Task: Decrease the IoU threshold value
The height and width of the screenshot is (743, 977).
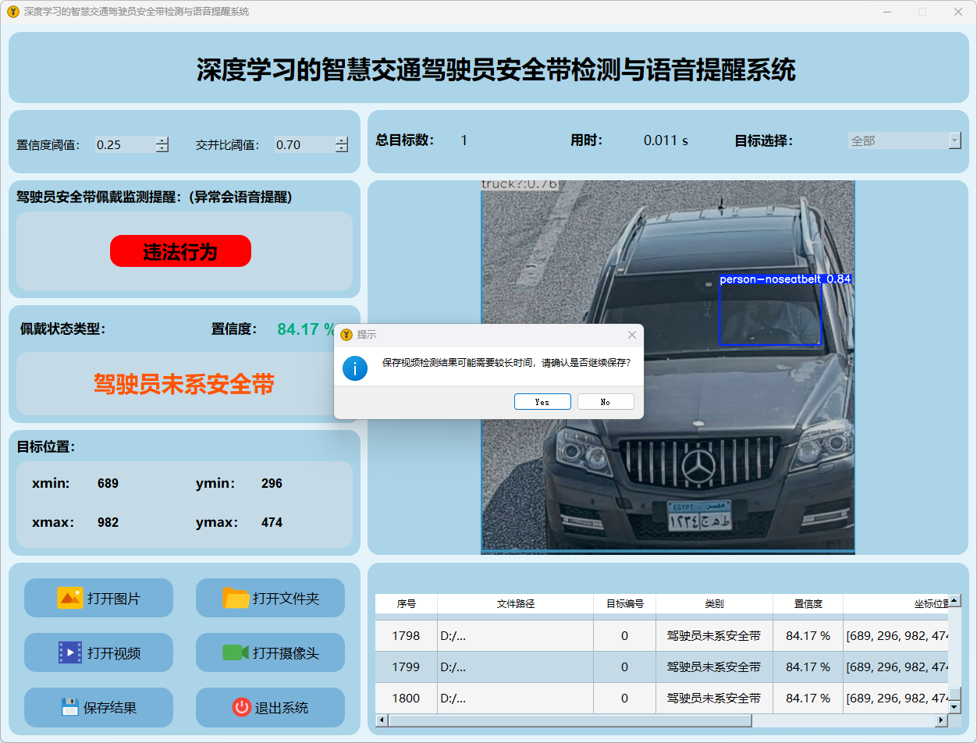Action: [x=342, y=148]
